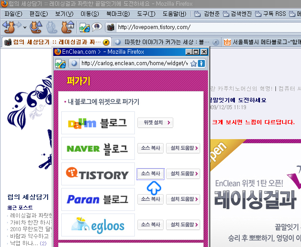
Task: Focus the carlog.enclean.com popup address field
Action: 134,63
